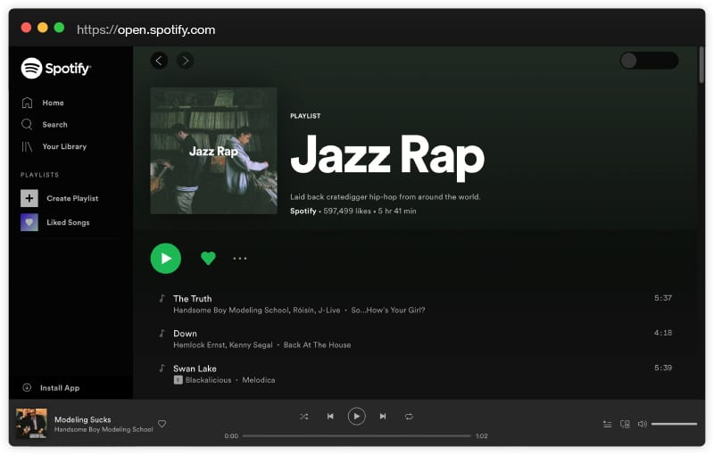Viewport: 714px width, 455px height.
Task: Go forward with the right chevron arrow
Action: 185,61
